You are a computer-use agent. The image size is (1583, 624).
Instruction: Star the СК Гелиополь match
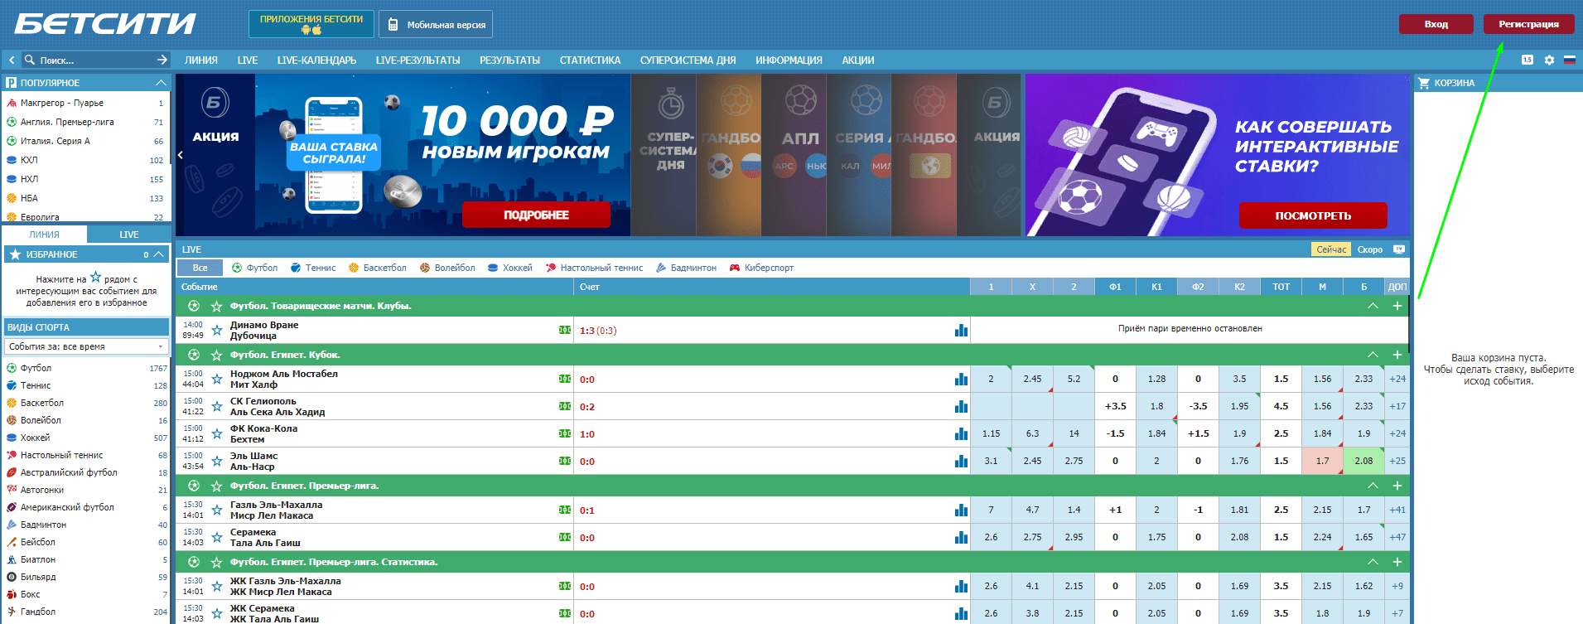[x=217, y=406]
